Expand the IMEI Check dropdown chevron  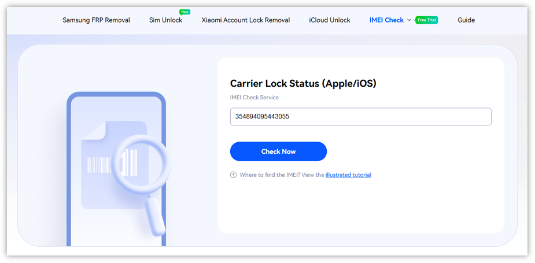coord(409,20)
